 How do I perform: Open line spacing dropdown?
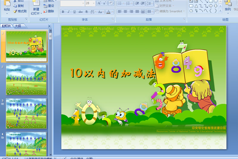tap(150, 3)
